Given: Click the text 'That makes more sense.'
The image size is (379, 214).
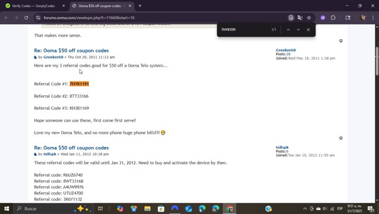Looking at the screenshot, I should (x=58, y=36).
